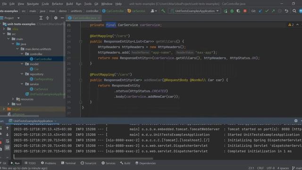Open the Git tool window button
This screenshot has width=302, height=170.
[x=3, y=163]
